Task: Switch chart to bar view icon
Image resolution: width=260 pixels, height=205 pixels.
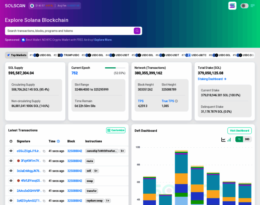Action: point(229,140)
